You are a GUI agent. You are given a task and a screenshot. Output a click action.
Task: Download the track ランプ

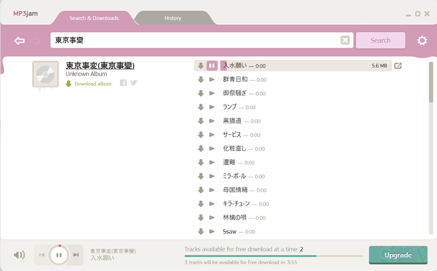[200, 107]
